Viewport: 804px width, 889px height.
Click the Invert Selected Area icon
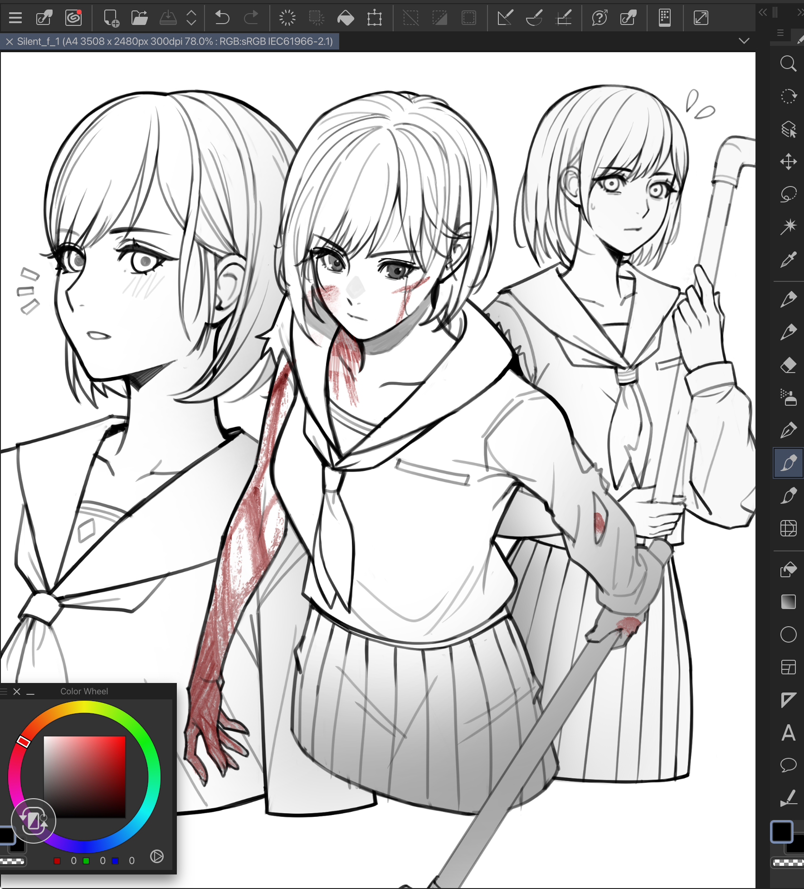point(439,18)
